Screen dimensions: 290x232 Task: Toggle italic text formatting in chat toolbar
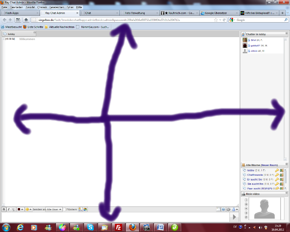(9, 209)
